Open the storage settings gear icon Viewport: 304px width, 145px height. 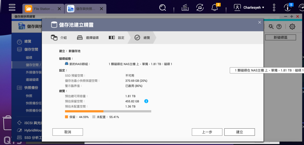pos(292,27)
